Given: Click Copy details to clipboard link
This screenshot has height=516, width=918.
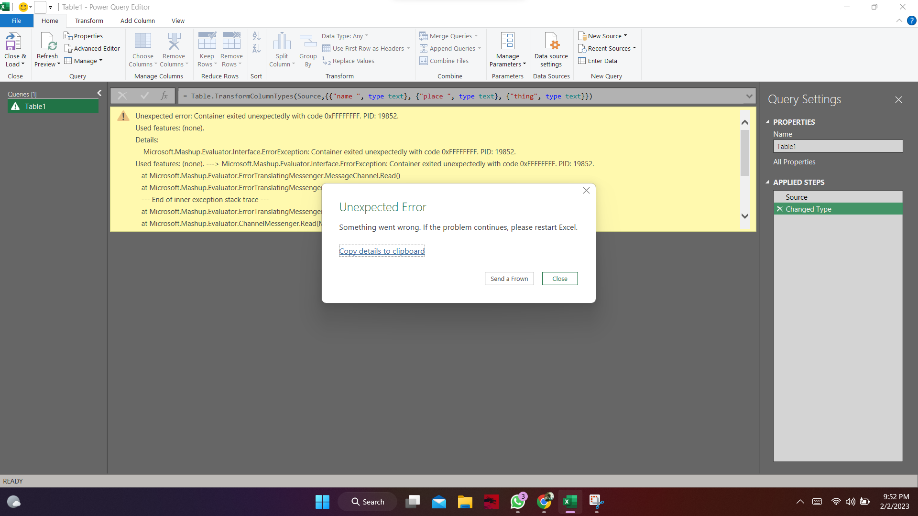Looking at the screenshot, I should pyautogui.click(x=382, y=251).
